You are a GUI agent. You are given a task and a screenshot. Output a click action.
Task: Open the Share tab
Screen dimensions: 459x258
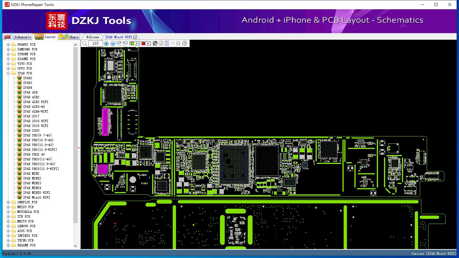point(69,37)
